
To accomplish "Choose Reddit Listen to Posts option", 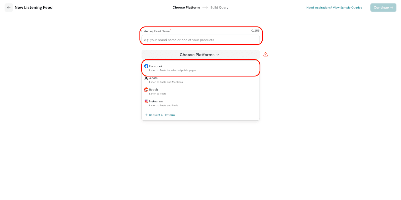I will 200,91.
